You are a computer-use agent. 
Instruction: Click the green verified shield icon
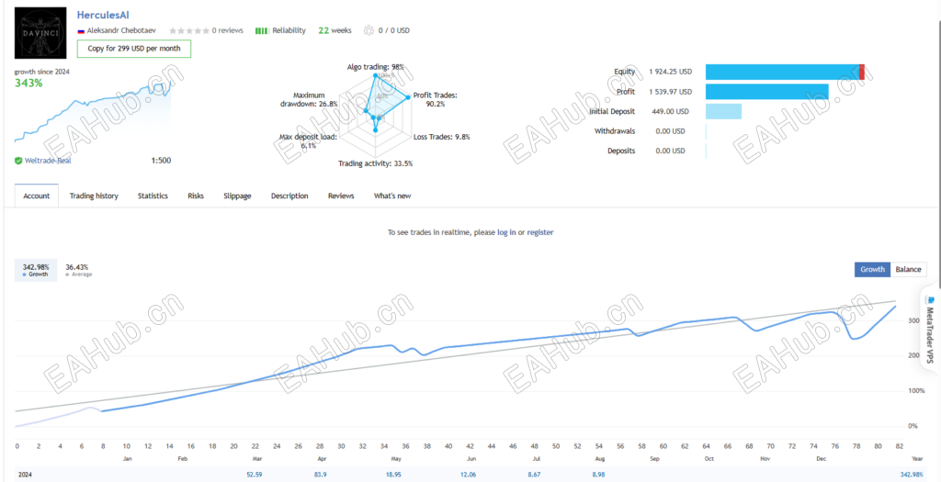[x=18, y=161]
